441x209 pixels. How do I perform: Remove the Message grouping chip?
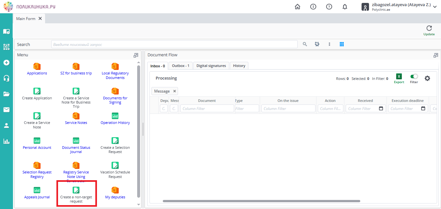coord(174,91)
